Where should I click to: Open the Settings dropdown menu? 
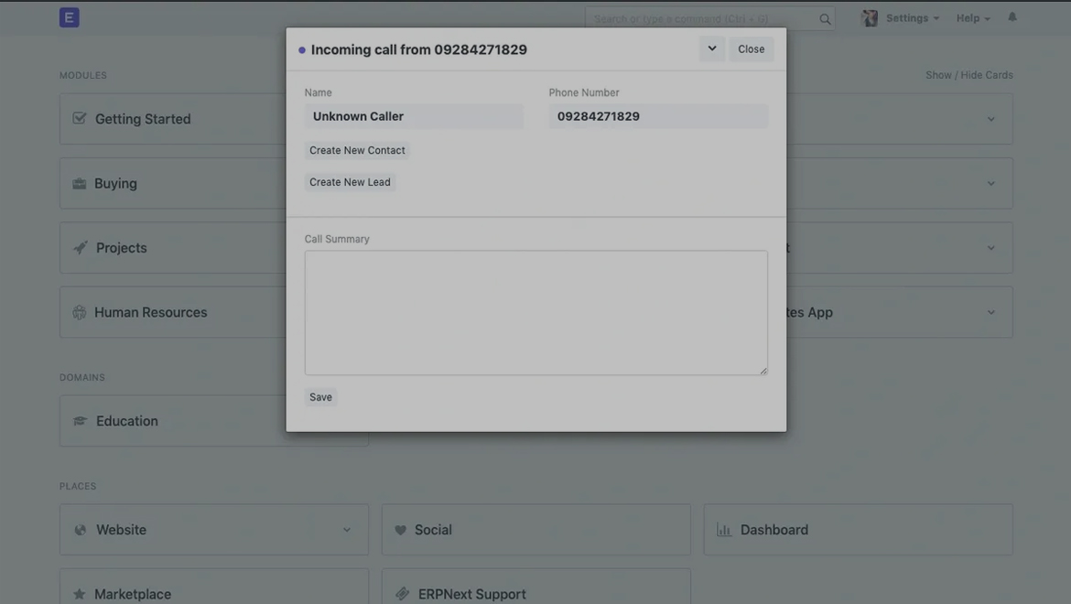point(912,18)
